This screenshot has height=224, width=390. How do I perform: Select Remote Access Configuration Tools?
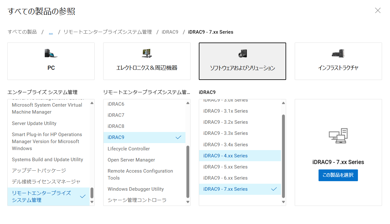(145, 175)
